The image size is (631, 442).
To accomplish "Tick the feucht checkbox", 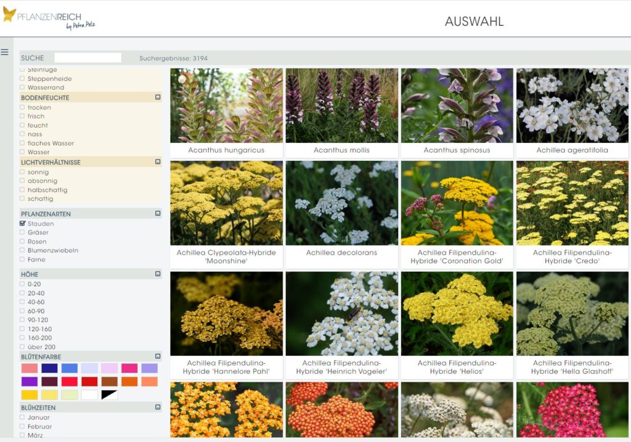I will (x=22, y=125).
